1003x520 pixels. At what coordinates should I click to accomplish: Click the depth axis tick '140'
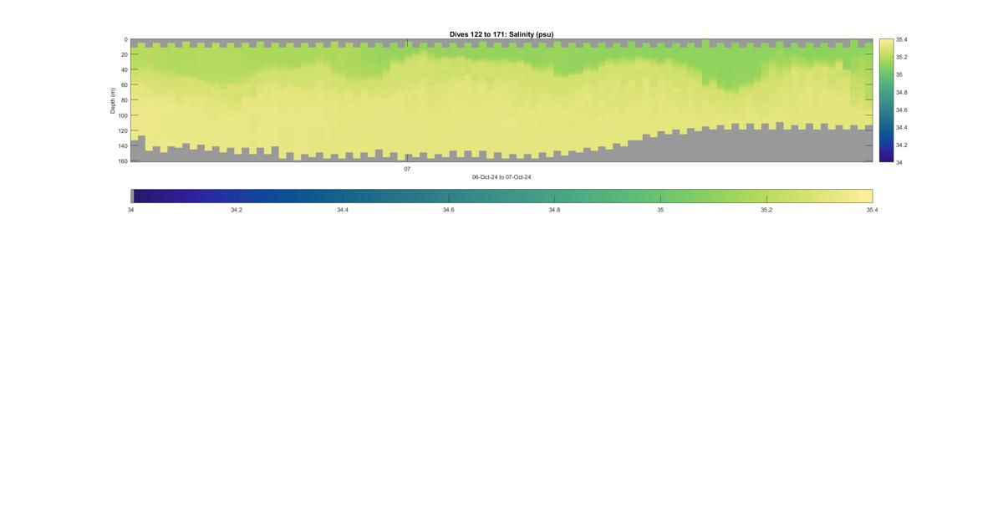[x=123, y=145]
